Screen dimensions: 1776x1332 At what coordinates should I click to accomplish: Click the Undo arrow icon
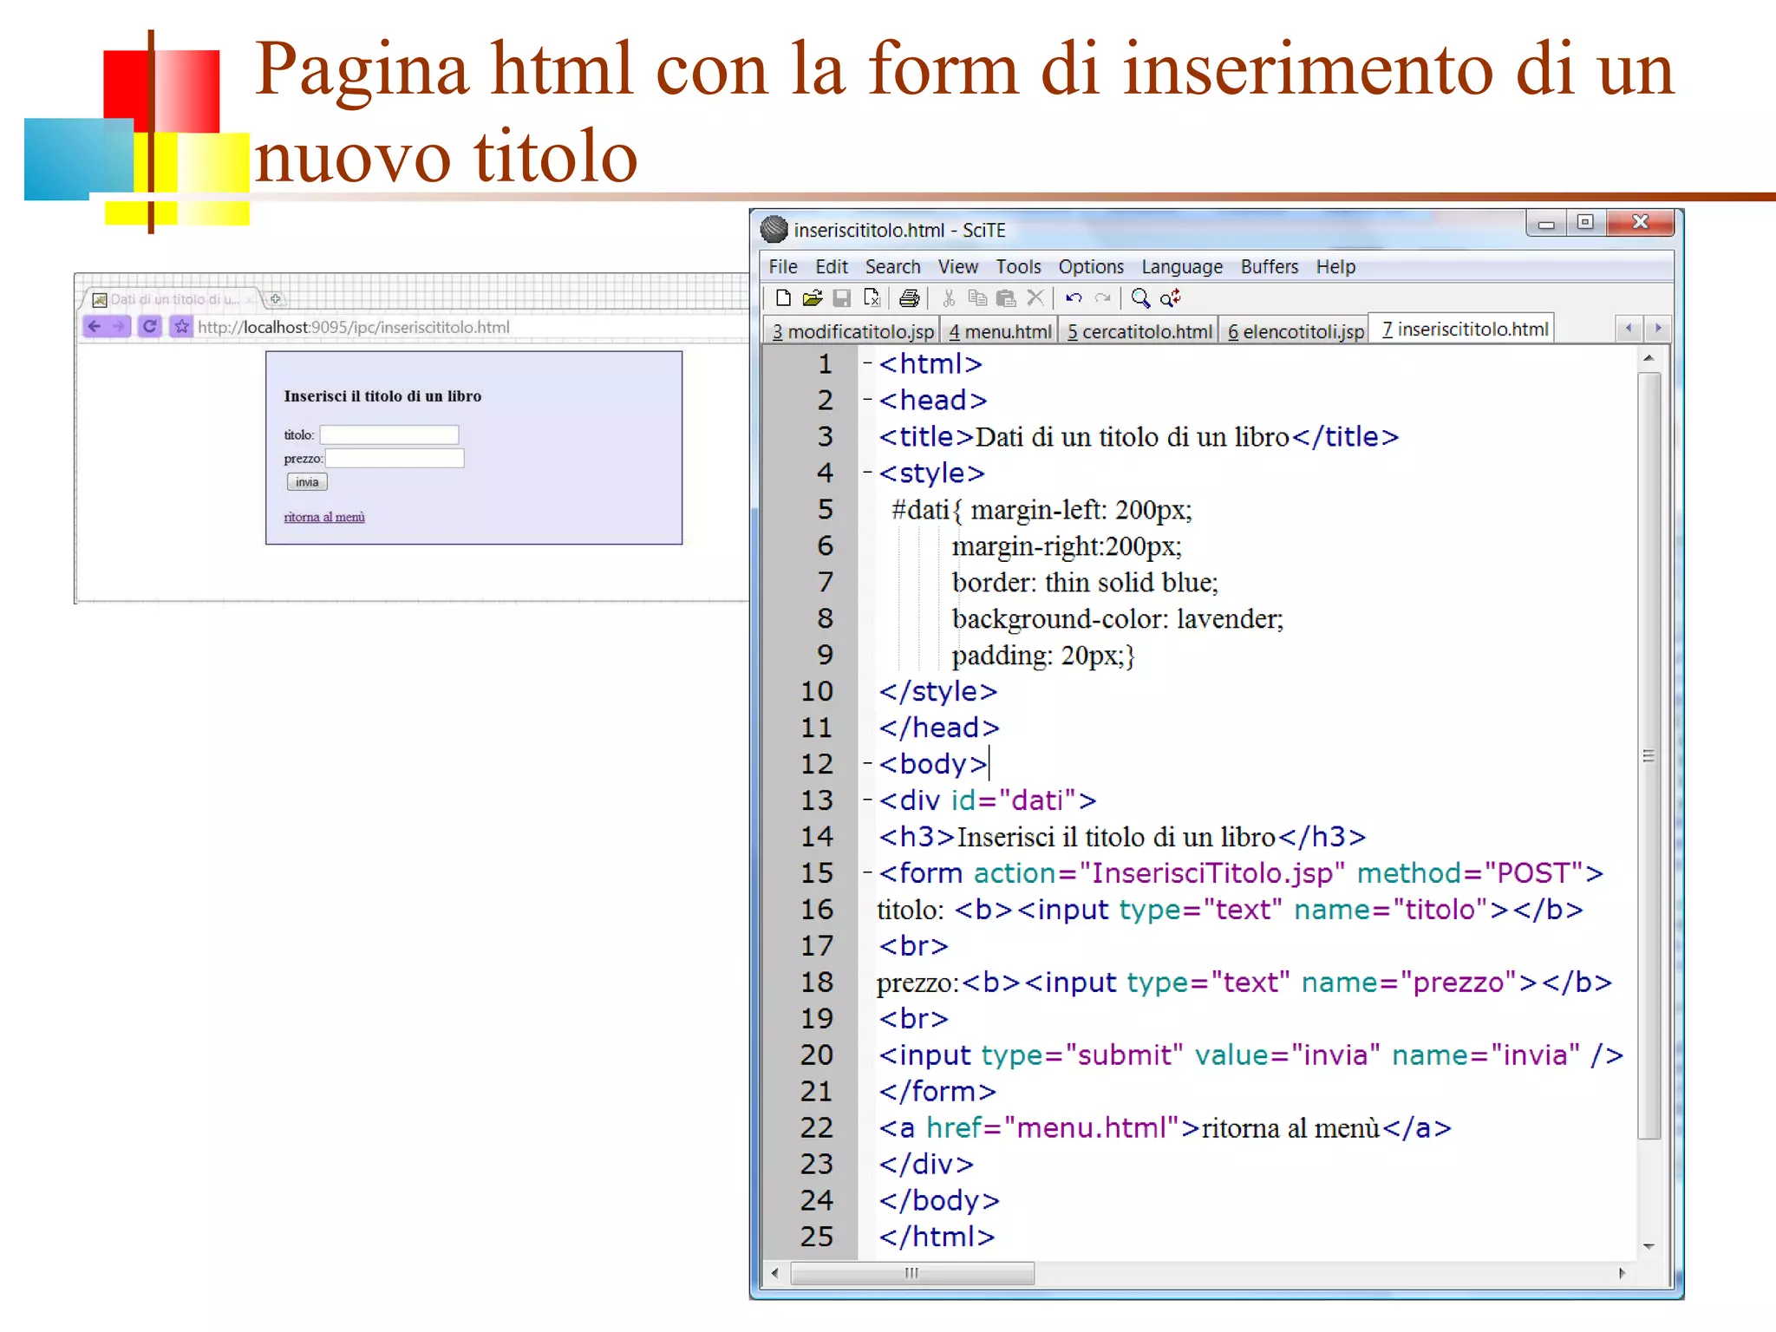pyautogui.click(x=1074, y=298)
